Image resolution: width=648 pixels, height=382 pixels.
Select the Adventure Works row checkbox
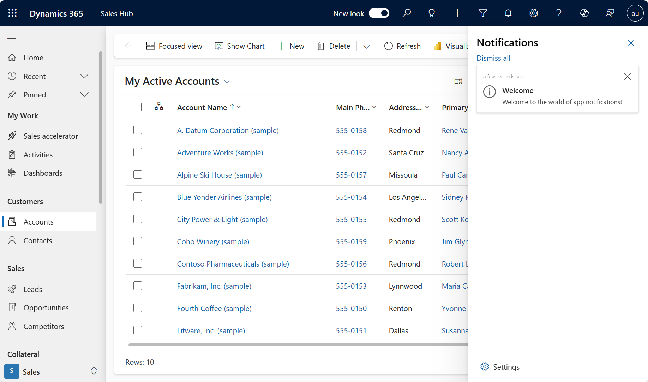click(138, 152)
